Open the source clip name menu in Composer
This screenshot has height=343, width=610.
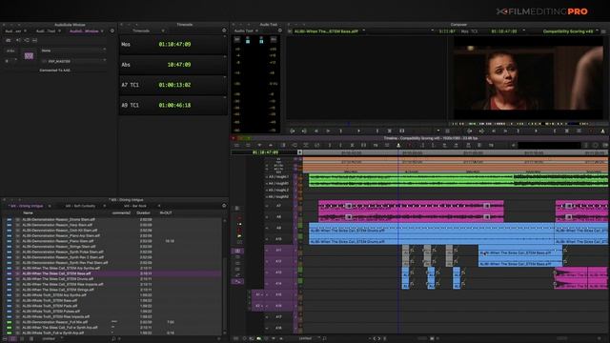pyautogui.click(x=329, y=31)
